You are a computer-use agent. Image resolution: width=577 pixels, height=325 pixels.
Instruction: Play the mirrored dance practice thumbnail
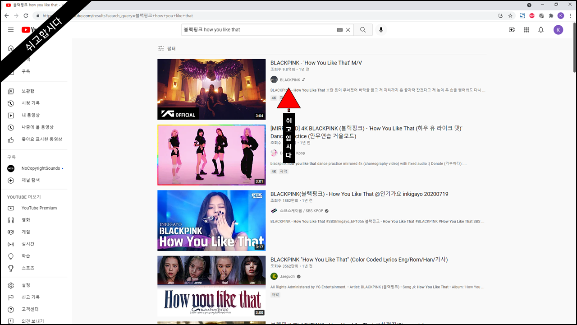pyautogui.click(x=211, y=155)
